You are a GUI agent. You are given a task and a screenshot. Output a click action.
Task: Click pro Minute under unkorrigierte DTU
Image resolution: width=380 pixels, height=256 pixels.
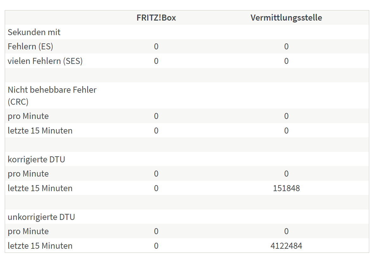pos(28,231)
